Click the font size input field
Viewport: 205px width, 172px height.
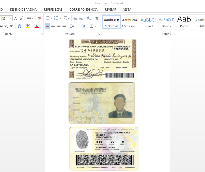tap(6, 18)
